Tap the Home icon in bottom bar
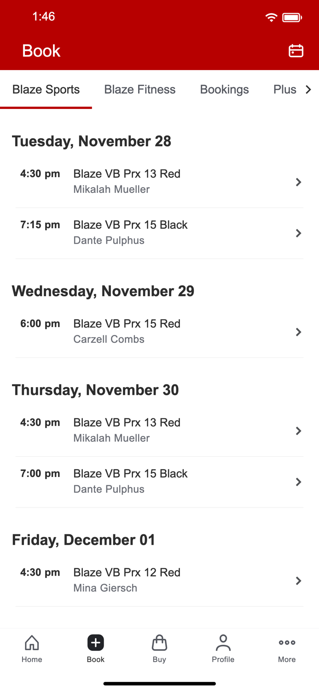 (32, 643)
